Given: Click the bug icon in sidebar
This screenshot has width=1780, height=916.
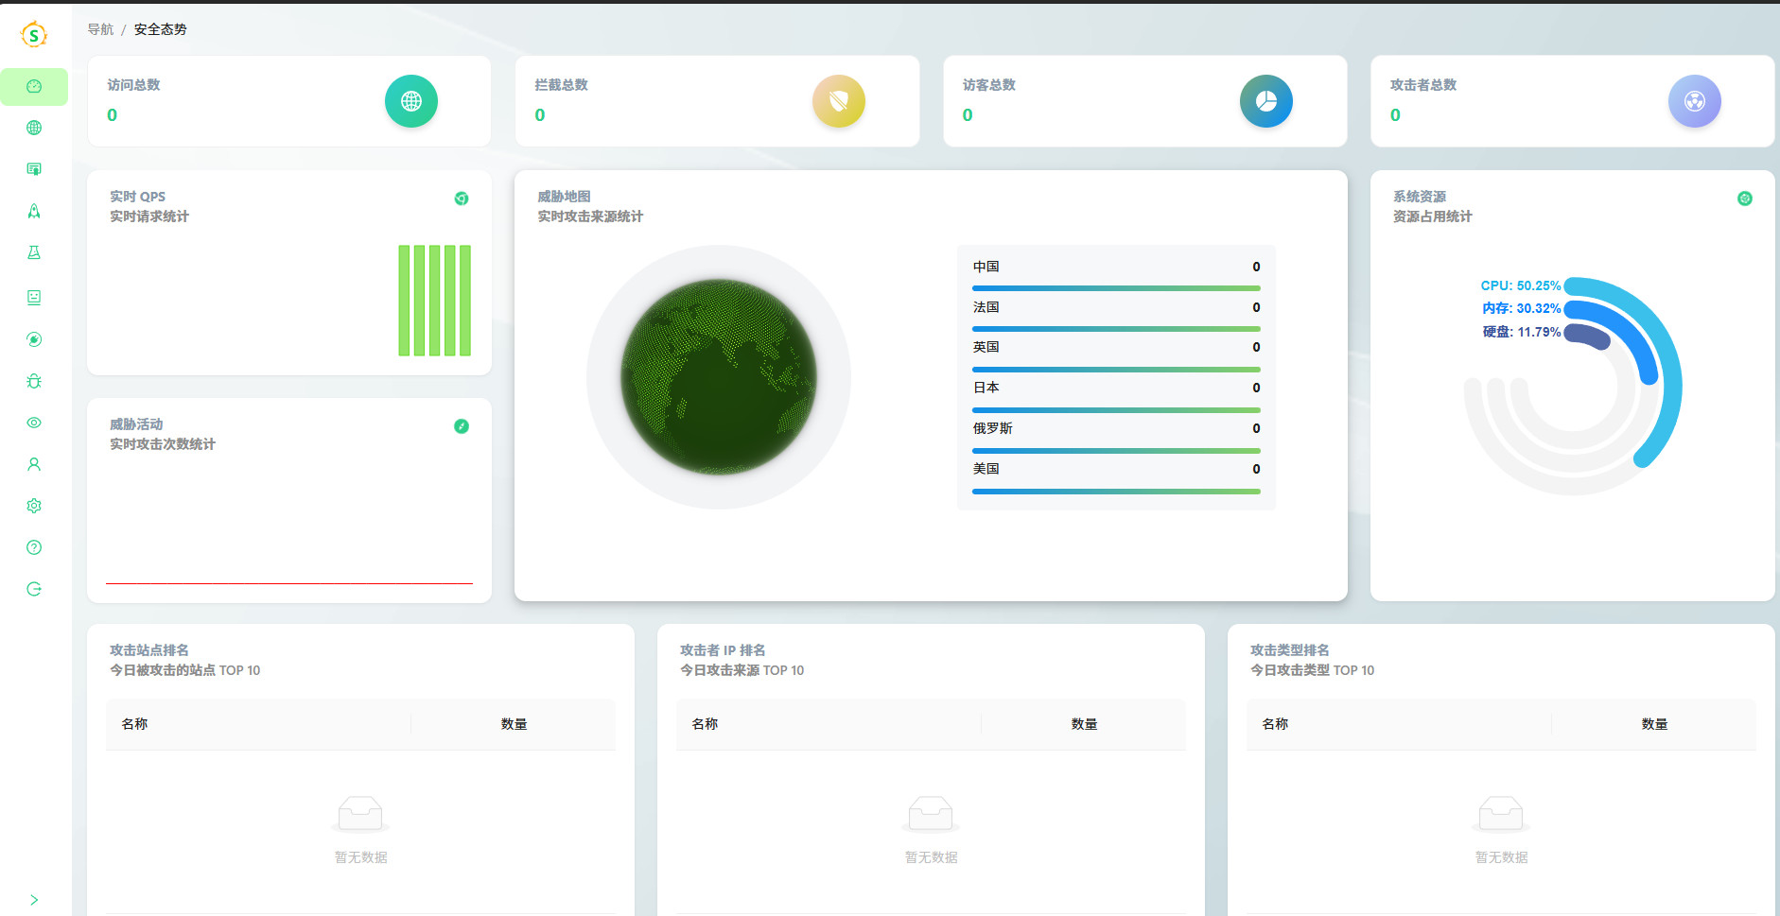Looking at the screenshot, I should (34, 381).
